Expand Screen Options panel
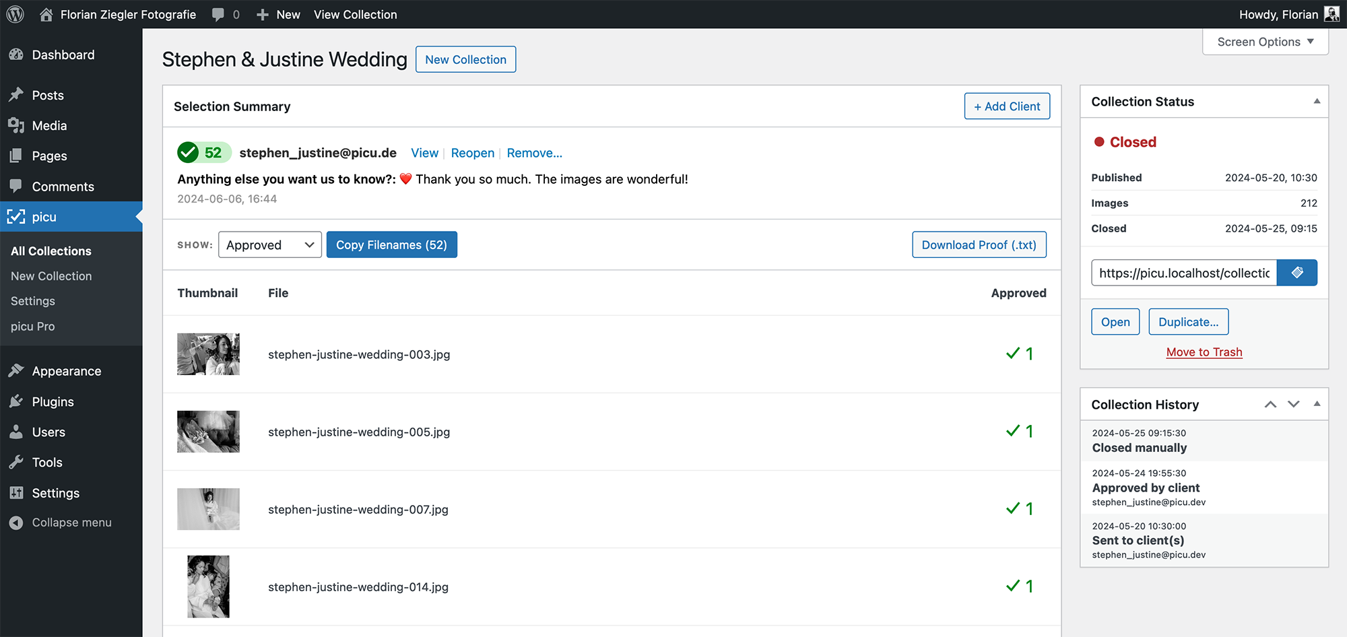 (1266, 42)
